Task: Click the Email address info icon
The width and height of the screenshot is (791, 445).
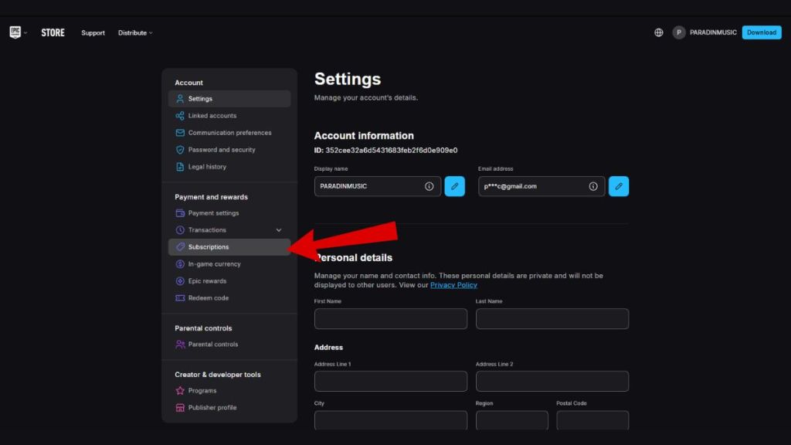Action: (x=593, y=186)
